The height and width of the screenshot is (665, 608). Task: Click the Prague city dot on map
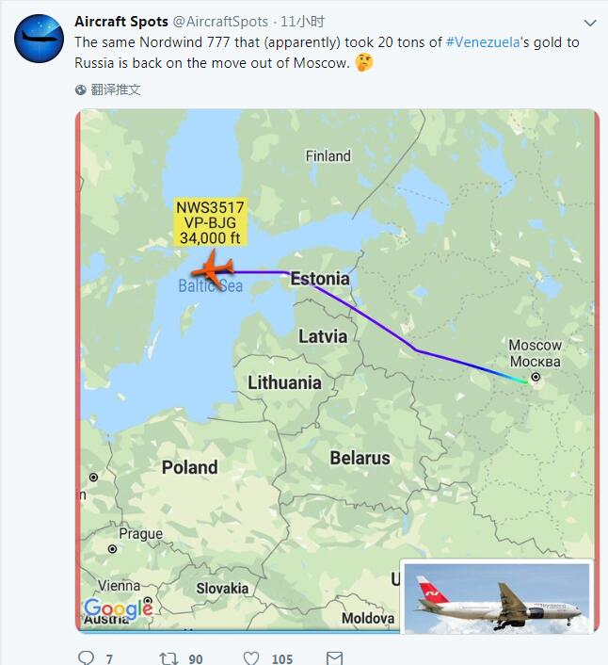[113, 548]
